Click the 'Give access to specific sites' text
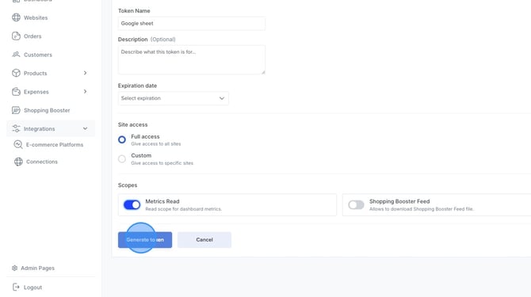Viewport: 531px width, 297px height. pyautogui.click(x=162, y=163)
